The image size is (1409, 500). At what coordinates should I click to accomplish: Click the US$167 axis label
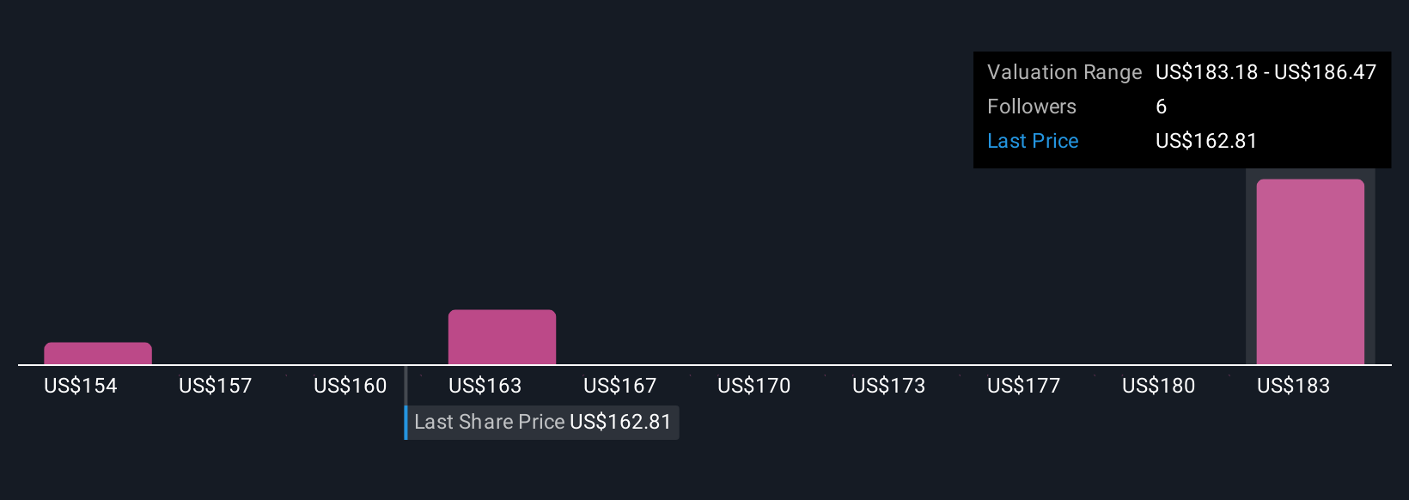[x=619, y=386]
